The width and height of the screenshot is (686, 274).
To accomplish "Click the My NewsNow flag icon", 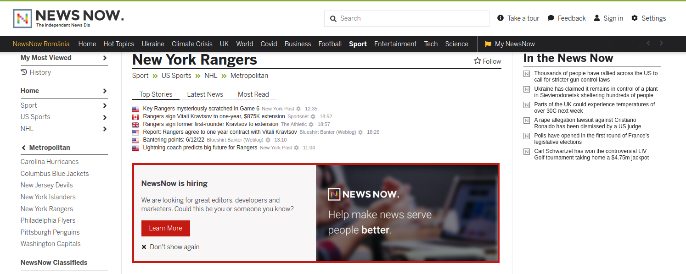I will [488, 44].
